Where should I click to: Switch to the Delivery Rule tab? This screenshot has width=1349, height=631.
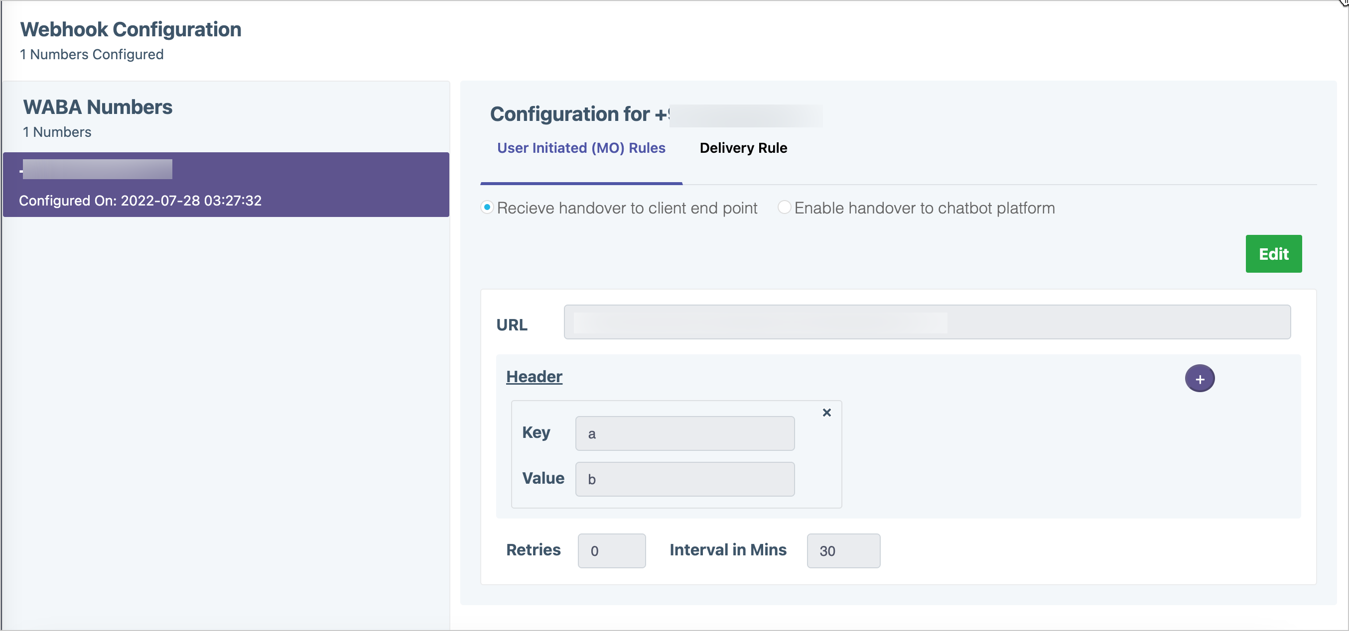coord(743,148)
